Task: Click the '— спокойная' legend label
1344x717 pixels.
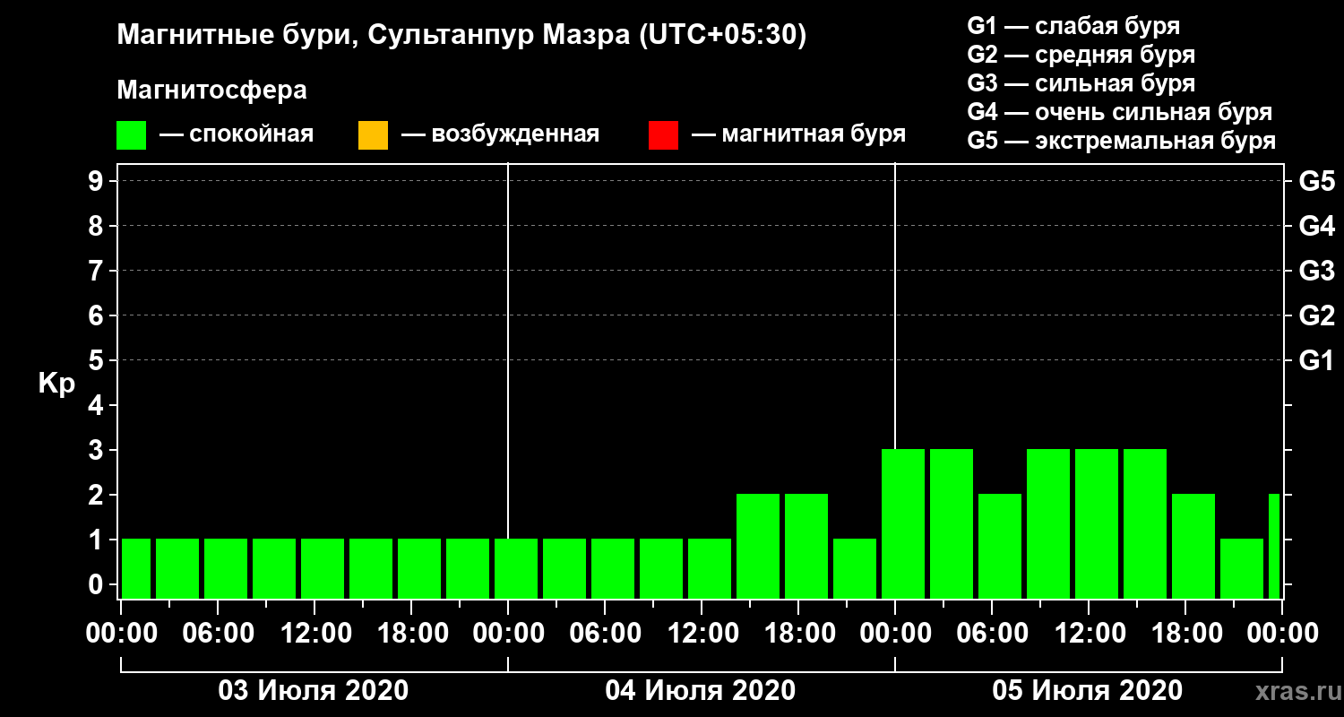Action: click(x=237, y=135)
